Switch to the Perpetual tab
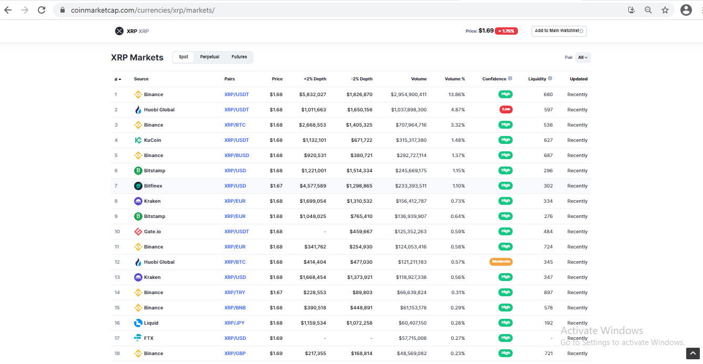 click(x=210, y=57)
